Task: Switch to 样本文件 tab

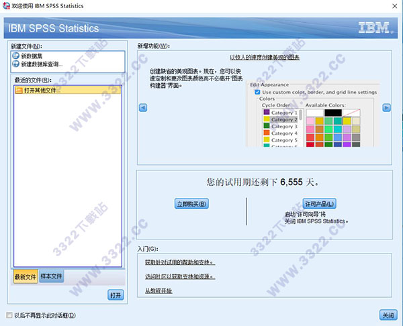Action: click(52, 276)
